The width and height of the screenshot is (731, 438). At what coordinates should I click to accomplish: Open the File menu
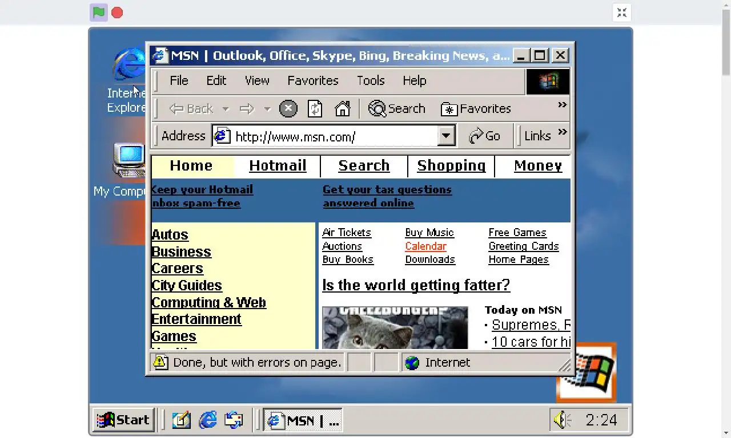(179, 80)
